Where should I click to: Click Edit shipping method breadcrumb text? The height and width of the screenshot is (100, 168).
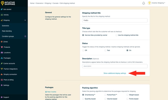[x=67, y=3]
